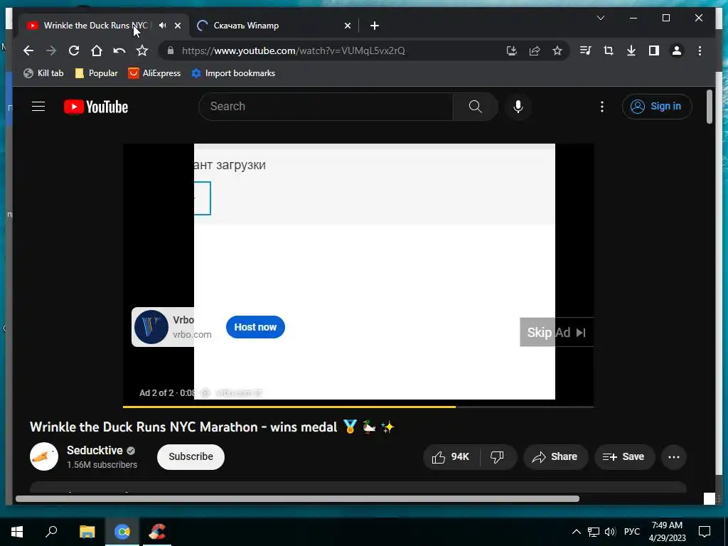The height and width of the screenshot is (546, 728).
Task: Open YouTube settings three-dot menu
Action: tap(602, 107)
